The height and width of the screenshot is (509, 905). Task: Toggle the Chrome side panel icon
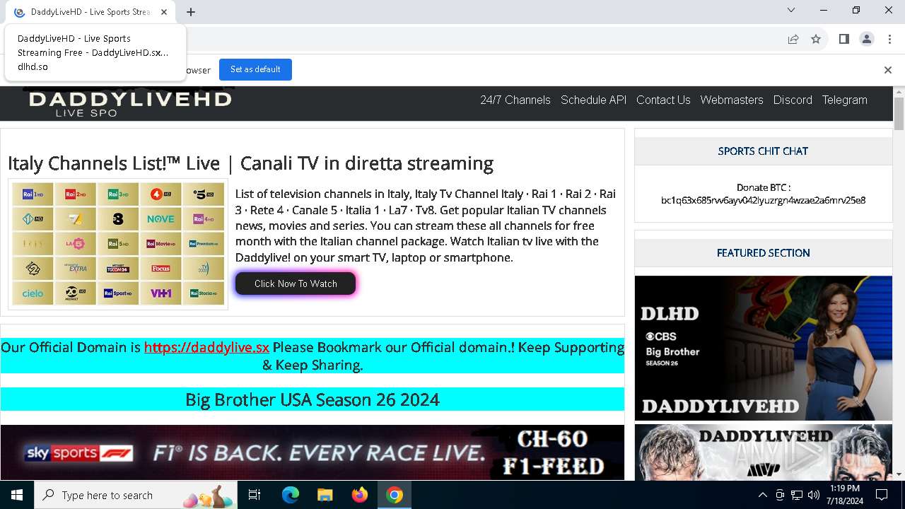[843, 39]
